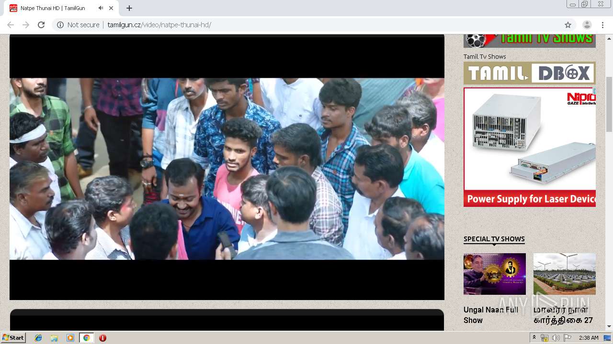Viewport: 613px width, 344px height.
Task: Close the Natpe Thunai HD browser tab
Action: (x=111, y=8)
